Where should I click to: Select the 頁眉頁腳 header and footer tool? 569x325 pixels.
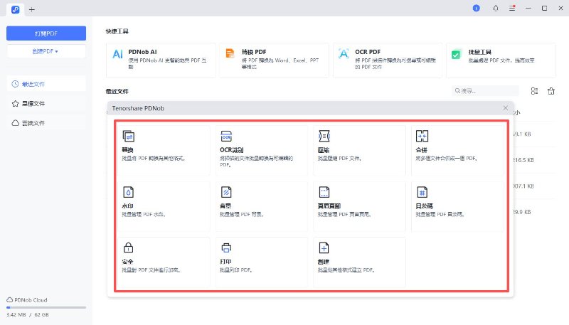[358, 206]
